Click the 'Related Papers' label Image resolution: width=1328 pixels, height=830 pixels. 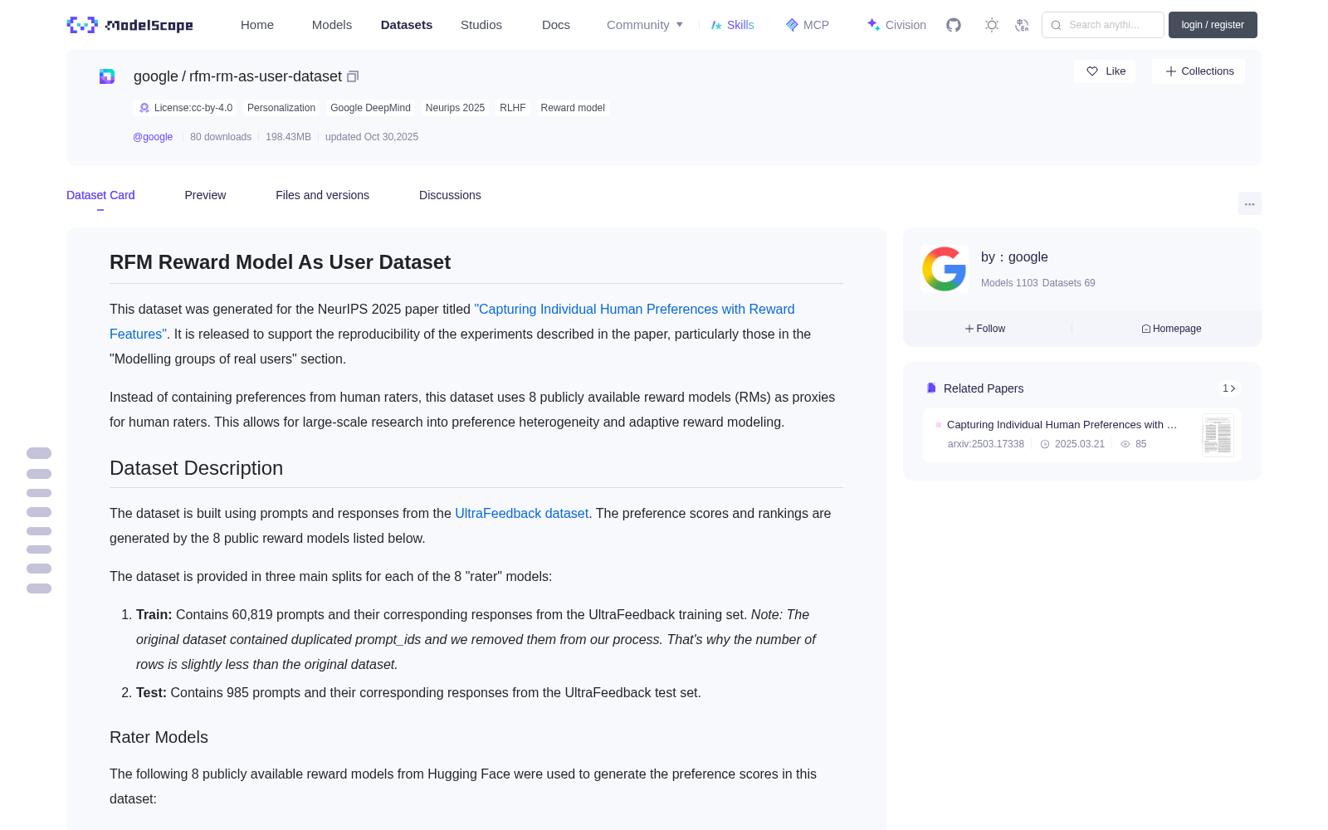tap(984, 388)
